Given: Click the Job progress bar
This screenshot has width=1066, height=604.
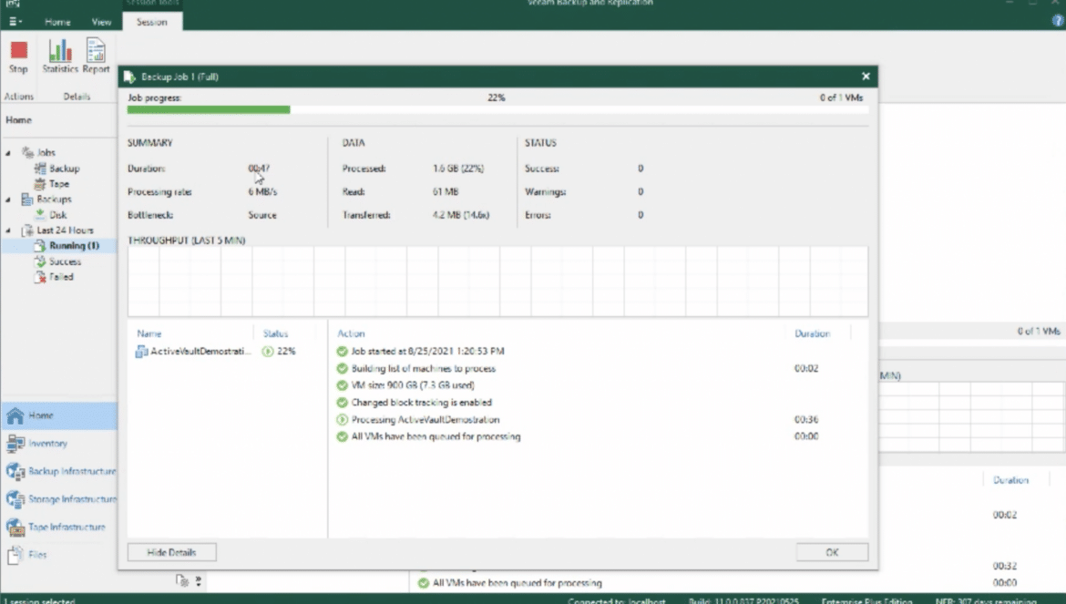Looking at the screenshot, I should tap(497, 109).
